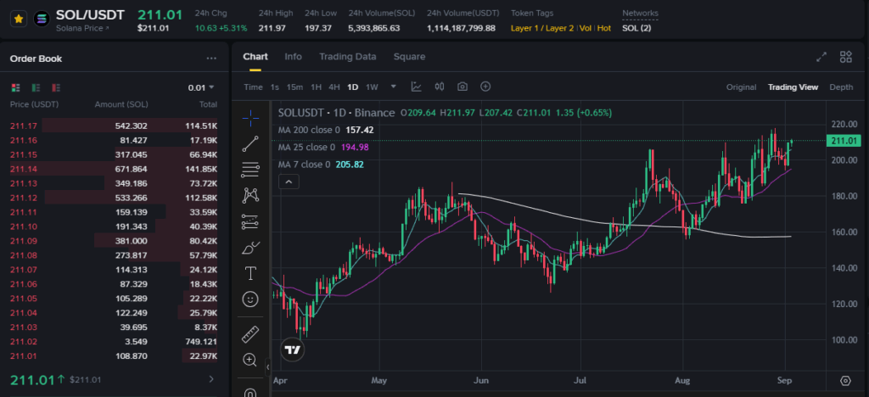Select the 1D interval
The image size is (869, 397).
click(352, 87)
